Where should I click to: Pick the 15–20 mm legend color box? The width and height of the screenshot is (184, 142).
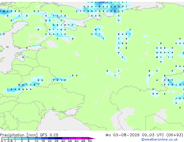click(x=45, y=138)
